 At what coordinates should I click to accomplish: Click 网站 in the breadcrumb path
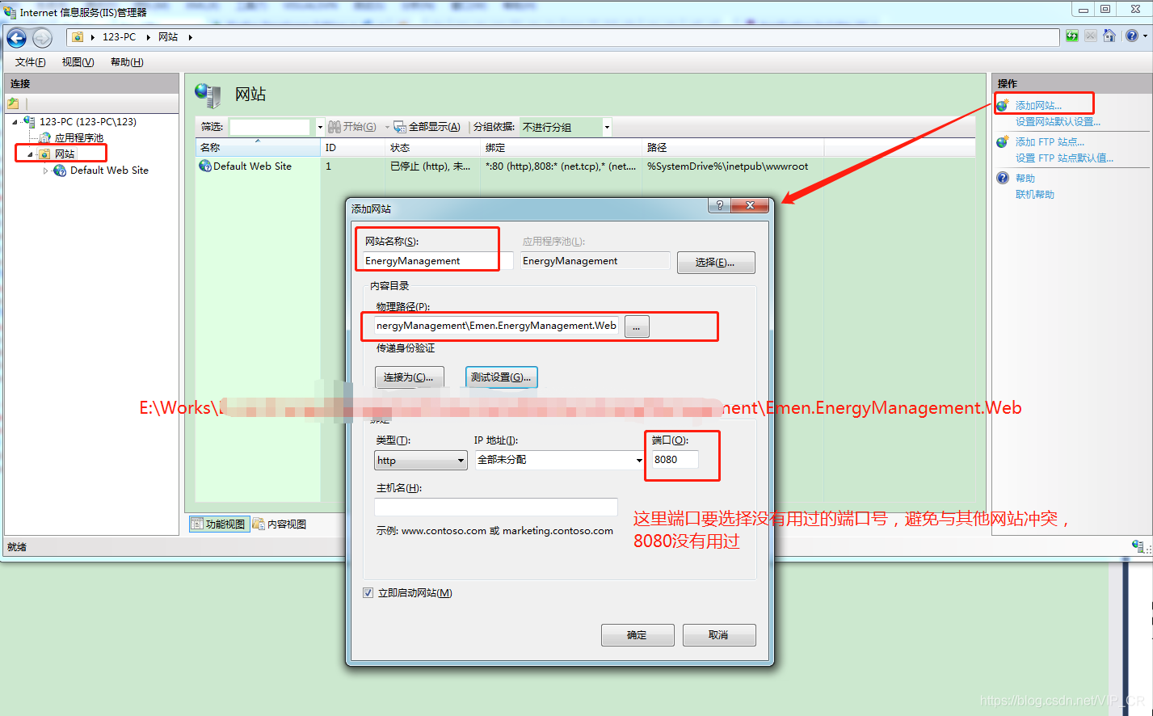pos(168,37)
